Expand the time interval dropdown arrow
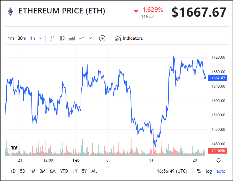233x181 pixels. (x=41, y=38)
